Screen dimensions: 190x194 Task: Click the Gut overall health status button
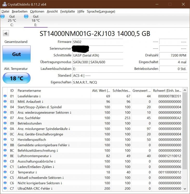17,54
